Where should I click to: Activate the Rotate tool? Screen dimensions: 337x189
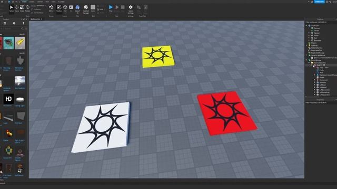(x=27, y=8)
